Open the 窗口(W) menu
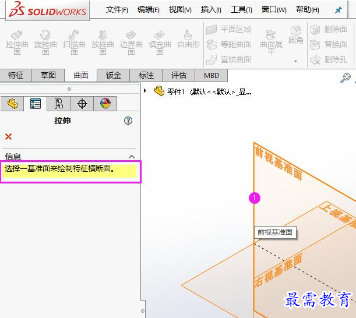Viewport: 356px width, 318px height. [x=274, y=10]
